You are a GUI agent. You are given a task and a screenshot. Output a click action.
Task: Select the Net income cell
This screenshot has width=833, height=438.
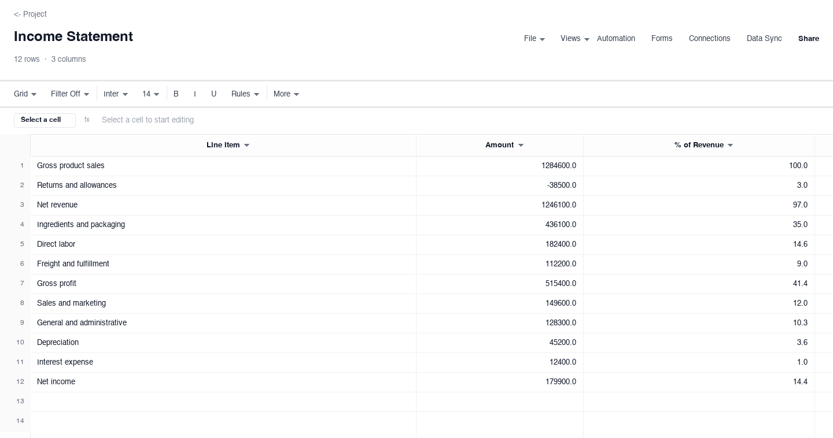(x=223, y=382)
